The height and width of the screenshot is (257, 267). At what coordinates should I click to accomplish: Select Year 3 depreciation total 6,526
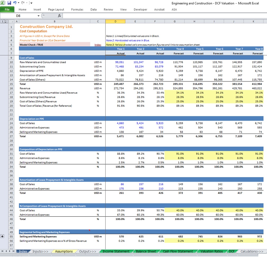[x=155, y=136]
